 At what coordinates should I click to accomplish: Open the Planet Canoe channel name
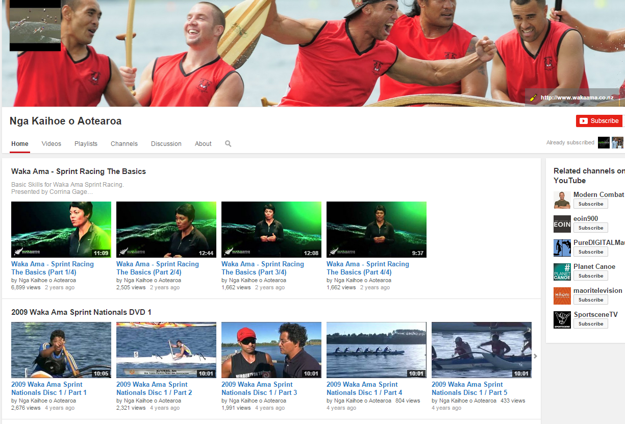coord(594,266)
